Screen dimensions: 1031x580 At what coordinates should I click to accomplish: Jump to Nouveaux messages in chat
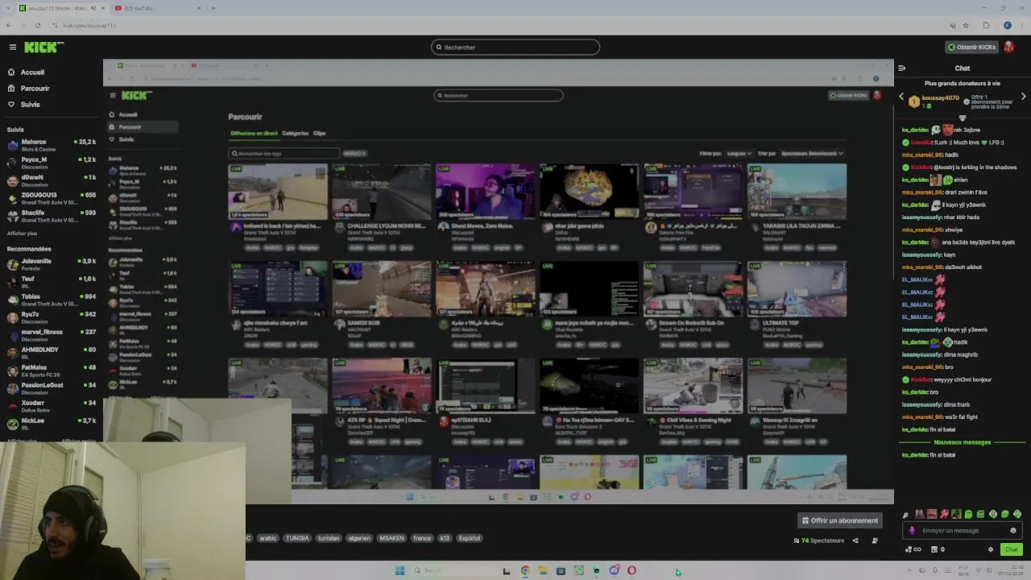coord(963,442)
